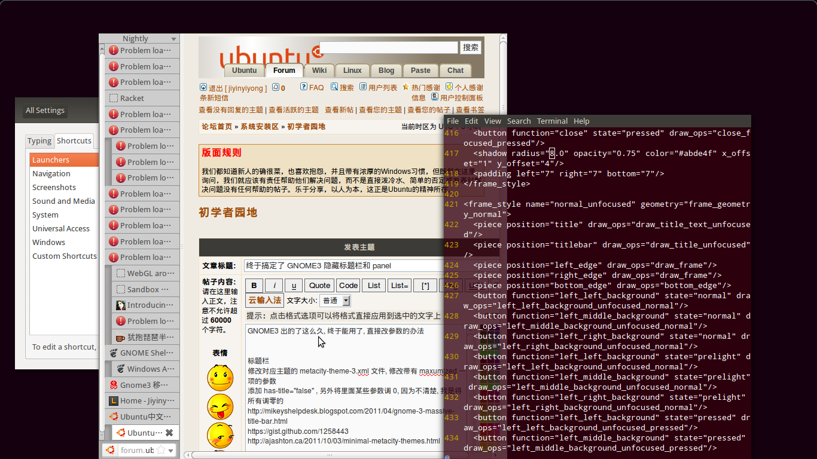The height and width of the screenshot is (459, 817).
Task: Click the forum search input field
Action: [x=389, y=48]
